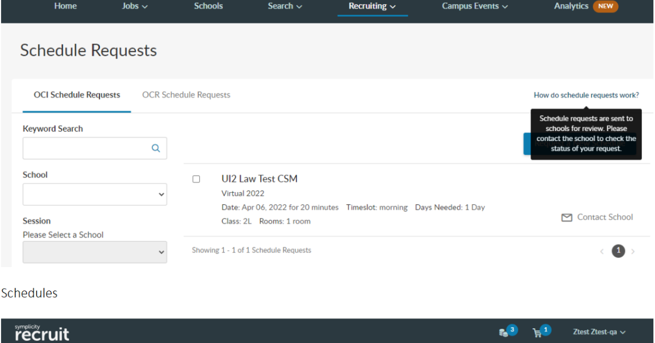Click the magnifier icon in Keyword Search
The width and height of the screenshot is (655, 343).
pos(156,148)
